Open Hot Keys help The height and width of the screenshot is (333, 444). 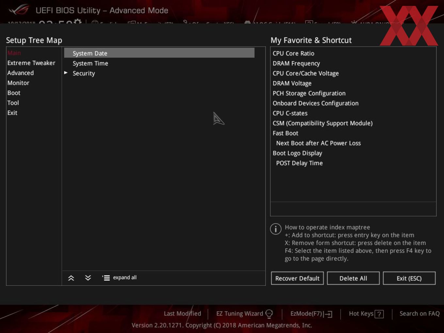[361, 314]
